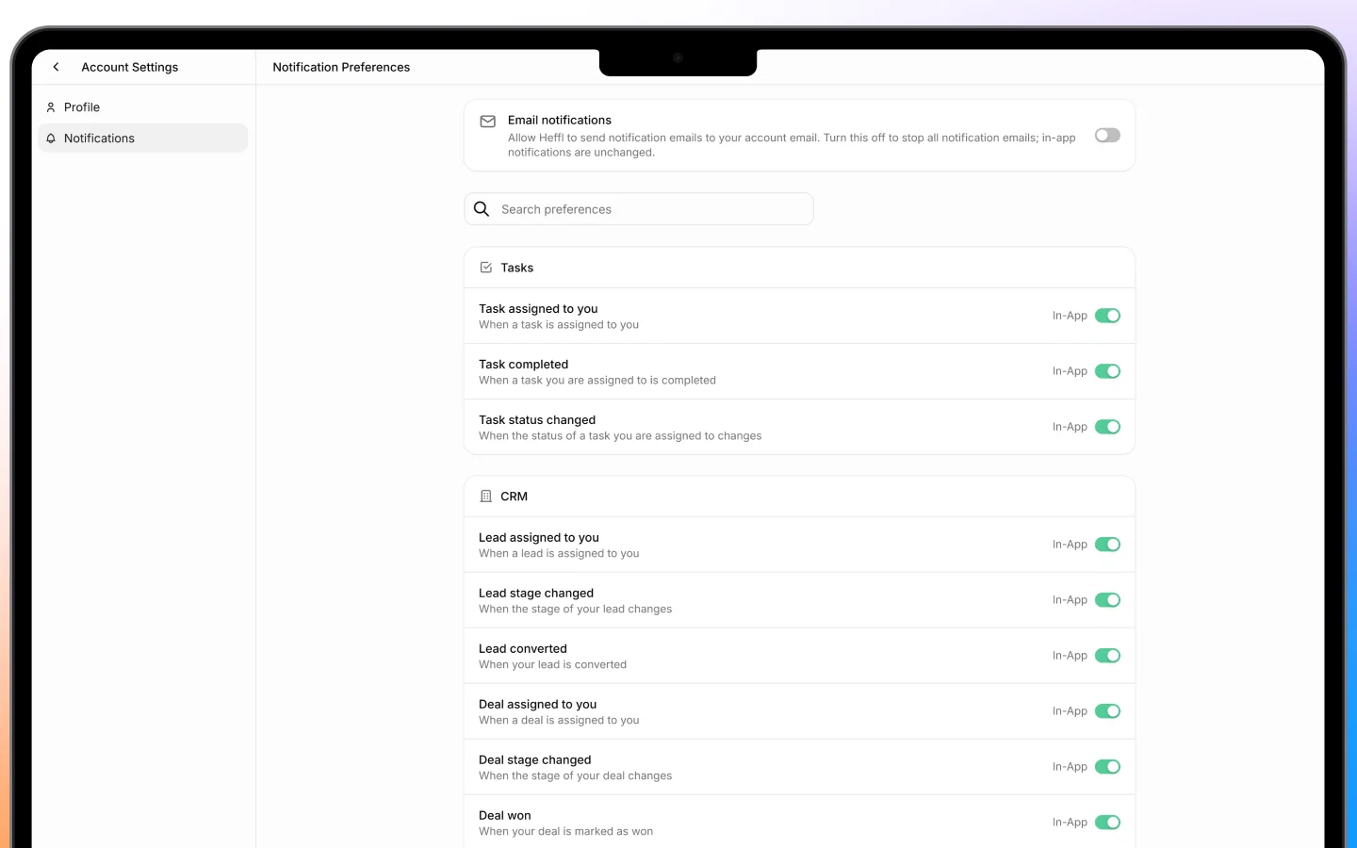Click the 'Deal assigned to you' label

538,705
